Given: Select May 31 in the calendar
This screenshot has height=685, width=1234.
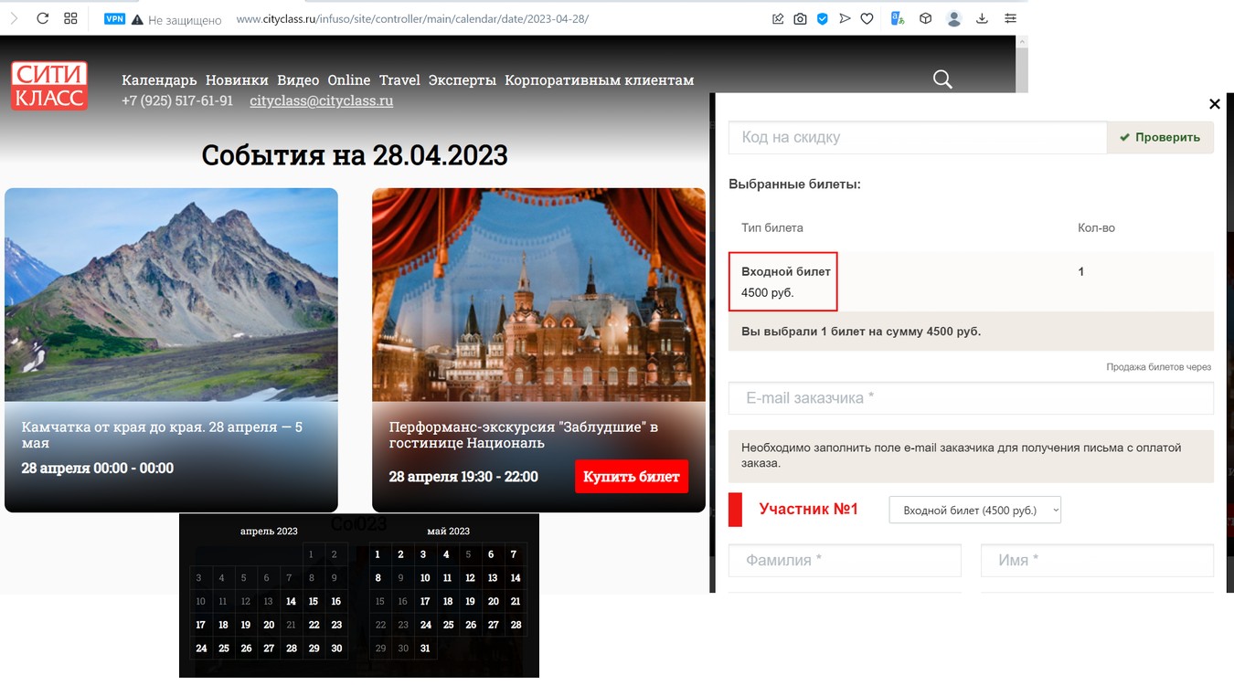Looking at the screenshot, I should (425, 648).
